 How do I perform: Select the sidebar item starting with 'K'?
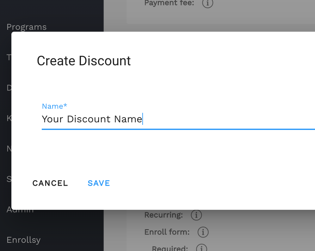(x=9, y=118)
